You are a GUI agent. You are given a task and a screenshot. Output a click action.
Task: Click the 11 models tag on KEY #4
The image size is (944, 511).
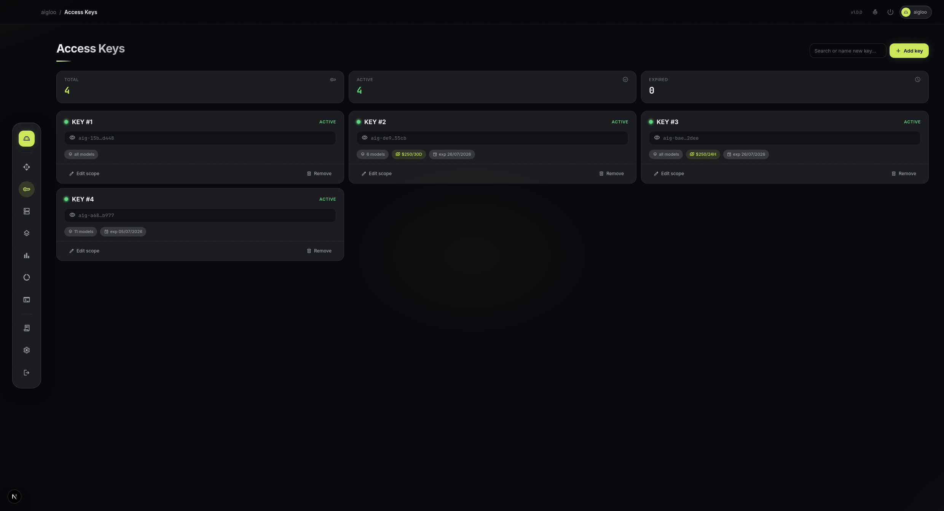point(81,232)
